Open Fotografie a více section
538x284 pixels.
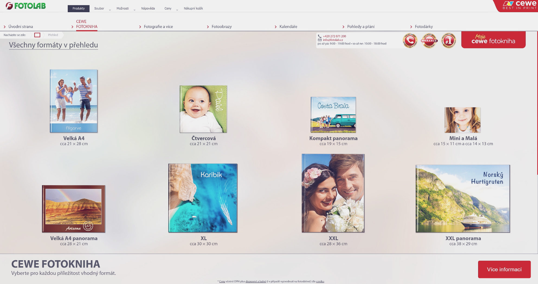(158, 27)
